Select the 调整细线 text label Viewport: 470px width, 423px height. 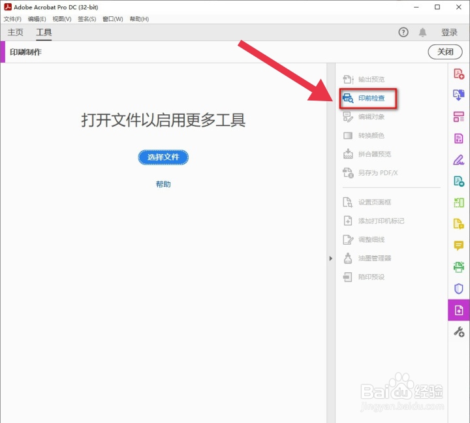(x=371, y=240)
